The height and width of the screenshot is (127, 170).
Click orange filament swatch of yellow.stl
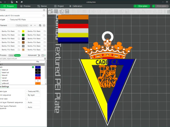coord(38,83)
